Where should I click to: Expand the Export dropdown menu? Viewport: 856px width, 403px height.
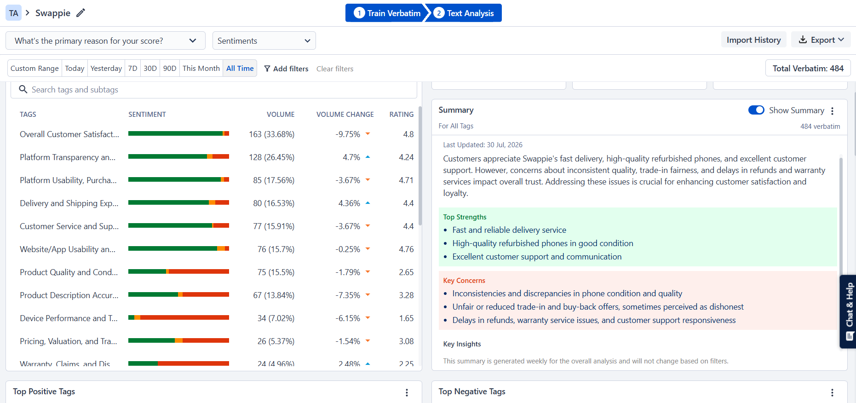pyautogui.click(x=821, y=40)
